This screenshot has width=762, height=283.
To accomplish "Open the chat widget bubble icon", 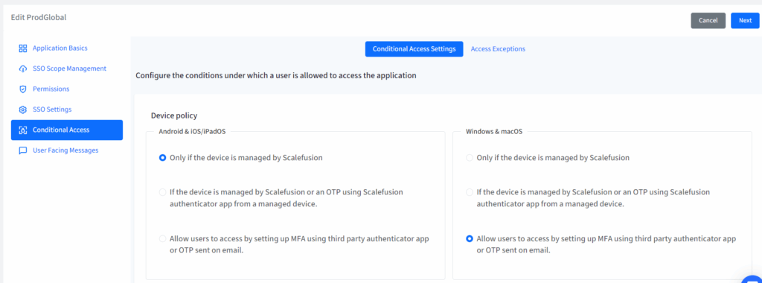I will pos(752,279).
